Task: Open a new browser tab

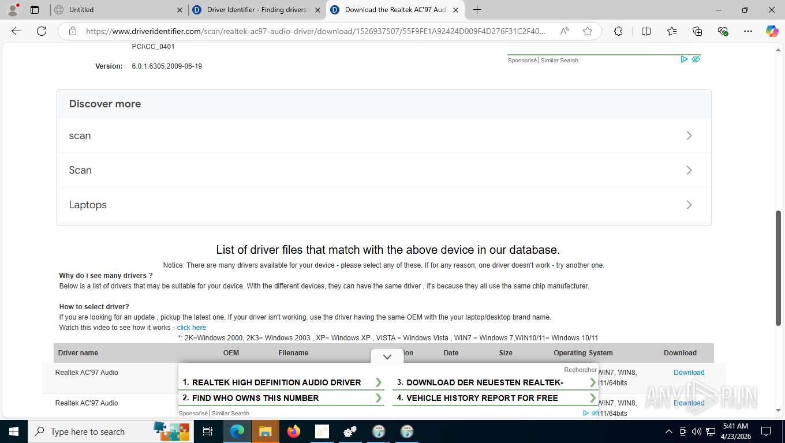Action: click(477, 10)
